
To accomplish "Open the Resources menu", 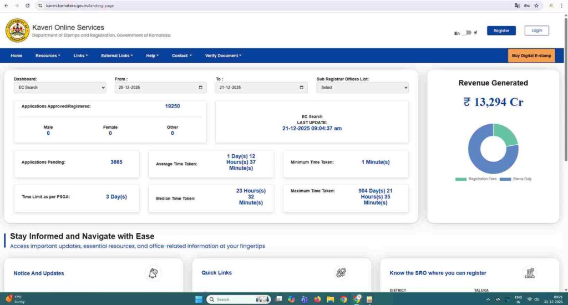I will [x=48, y=55].
